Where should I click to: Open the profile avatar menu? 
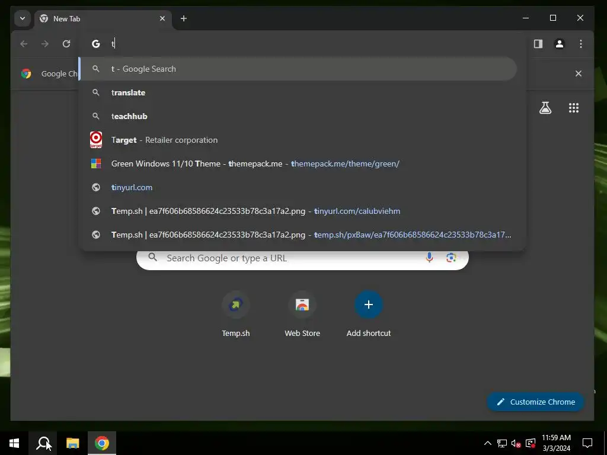point(560,44)
